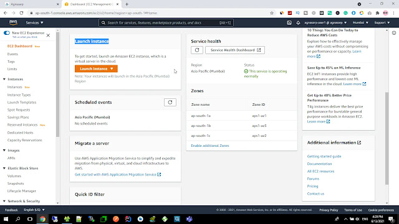Open the Tell us what you think link
The height and width of the screenshot is (224, 399).
25,37
